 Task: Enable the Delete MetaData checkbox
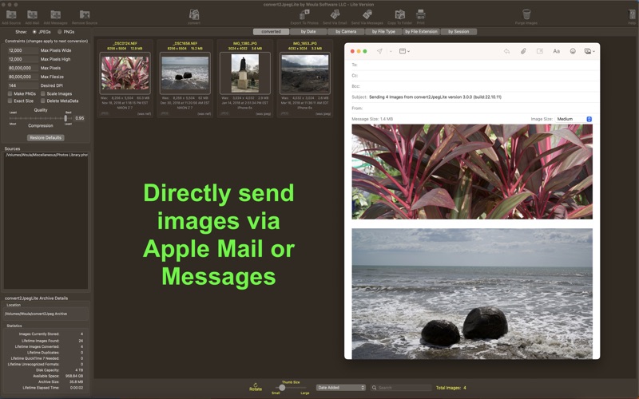click(43, 101)
